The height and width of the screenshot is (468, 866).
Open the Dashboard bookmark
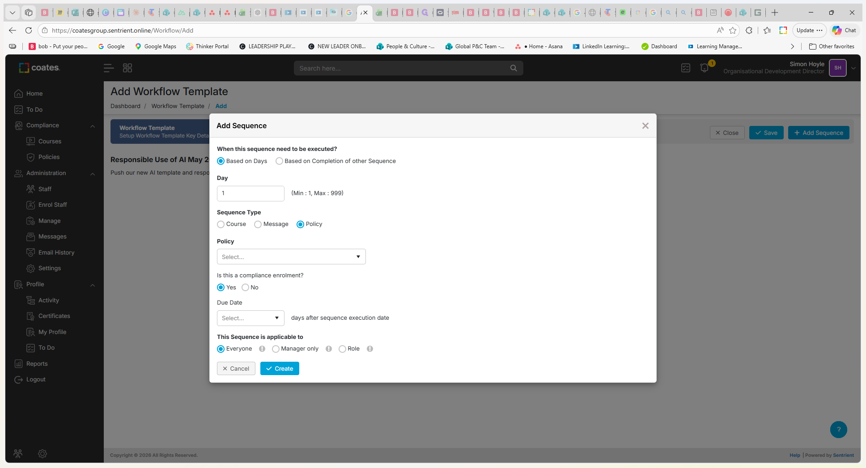click(659, 46)
